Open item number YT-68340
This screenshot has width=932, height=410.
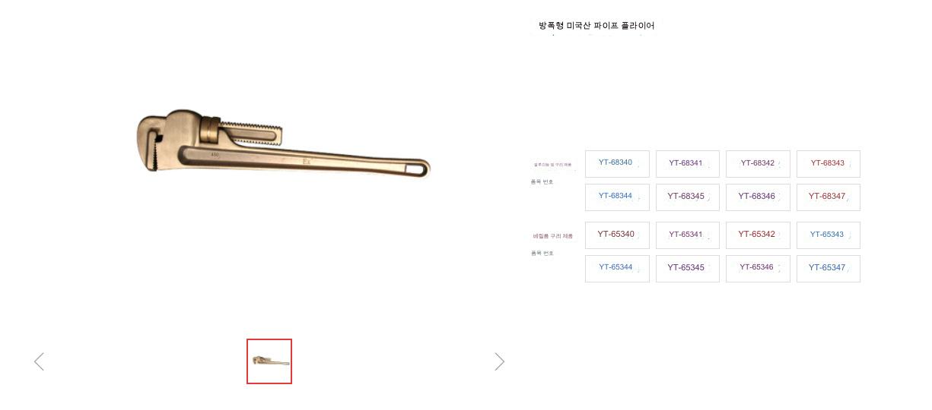[x=617, y=163]
